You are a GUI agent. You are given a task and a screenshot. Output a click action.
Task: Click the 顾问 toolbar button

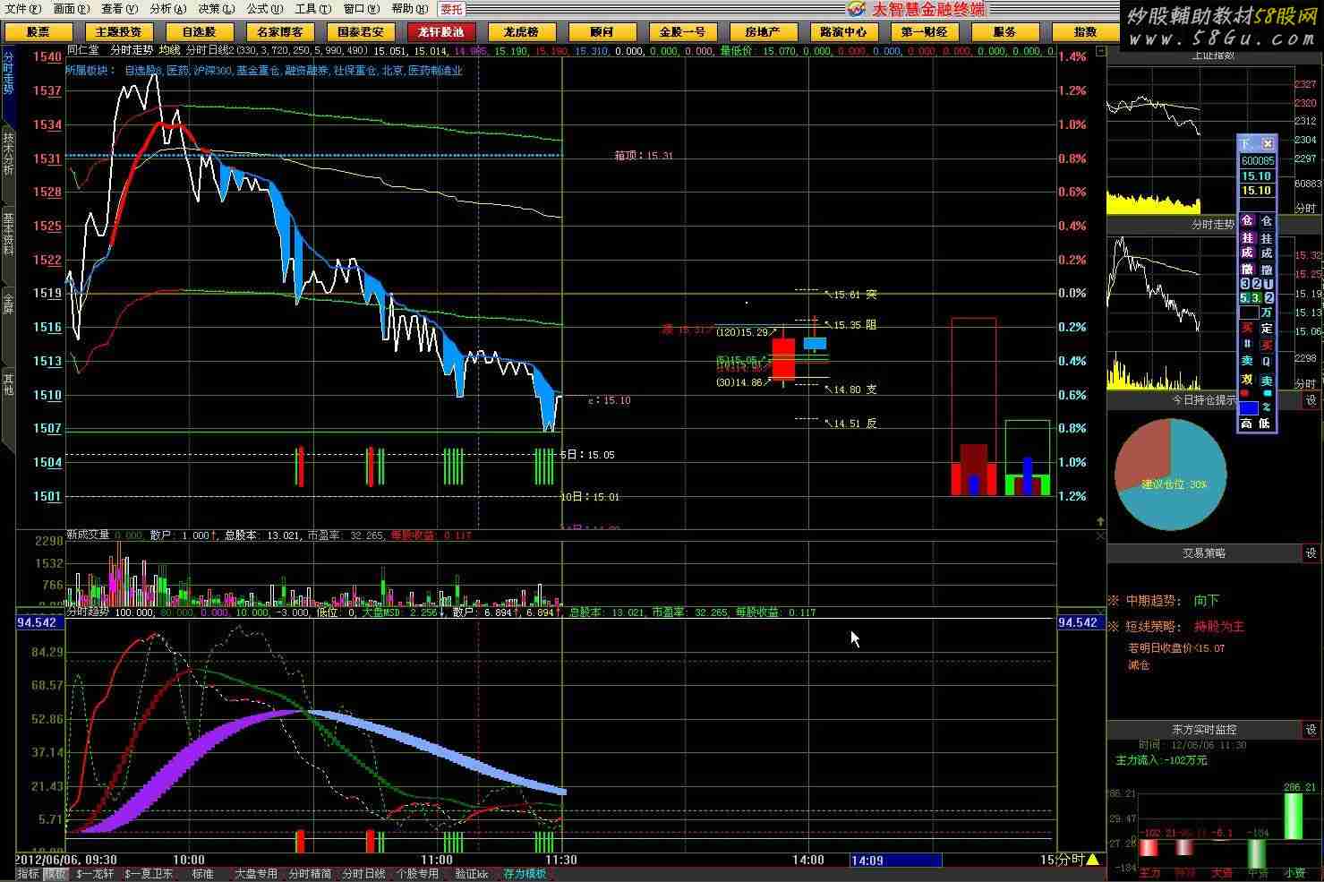tap(602, 31)
